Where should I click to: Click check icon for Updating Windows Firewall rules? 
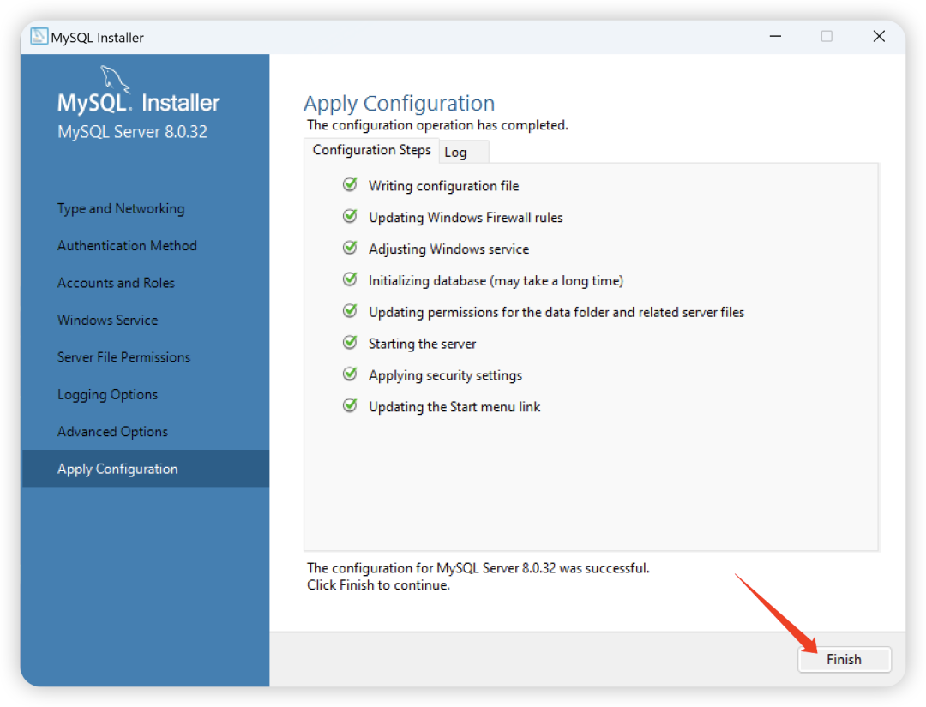[350, 217]
